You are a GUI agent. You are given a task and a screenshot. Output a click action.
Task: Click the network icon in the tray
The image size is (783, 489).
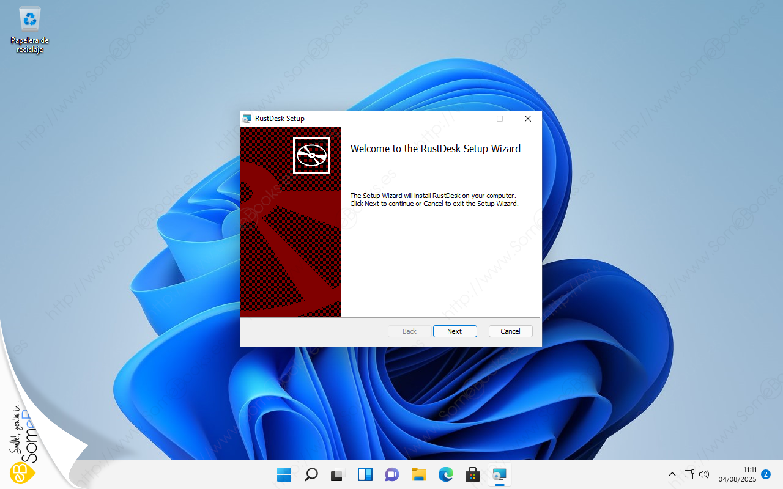click(x=689, y=474)
